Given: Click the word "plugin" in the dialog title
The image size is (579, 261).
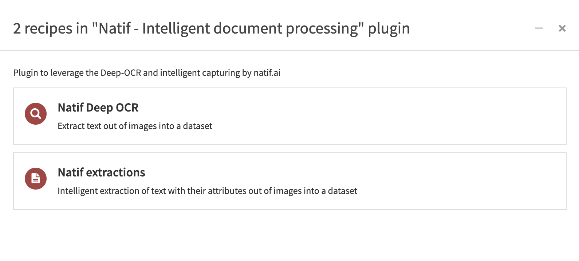Looking at the screenshot, I should pos(389,28).
